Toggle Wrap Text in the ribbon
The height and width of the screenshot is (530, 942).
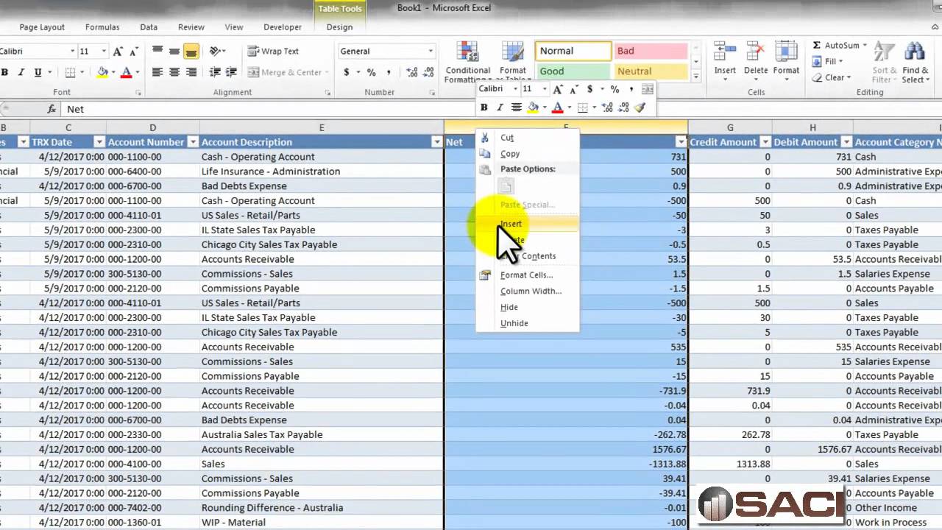[x=273, y=52]
